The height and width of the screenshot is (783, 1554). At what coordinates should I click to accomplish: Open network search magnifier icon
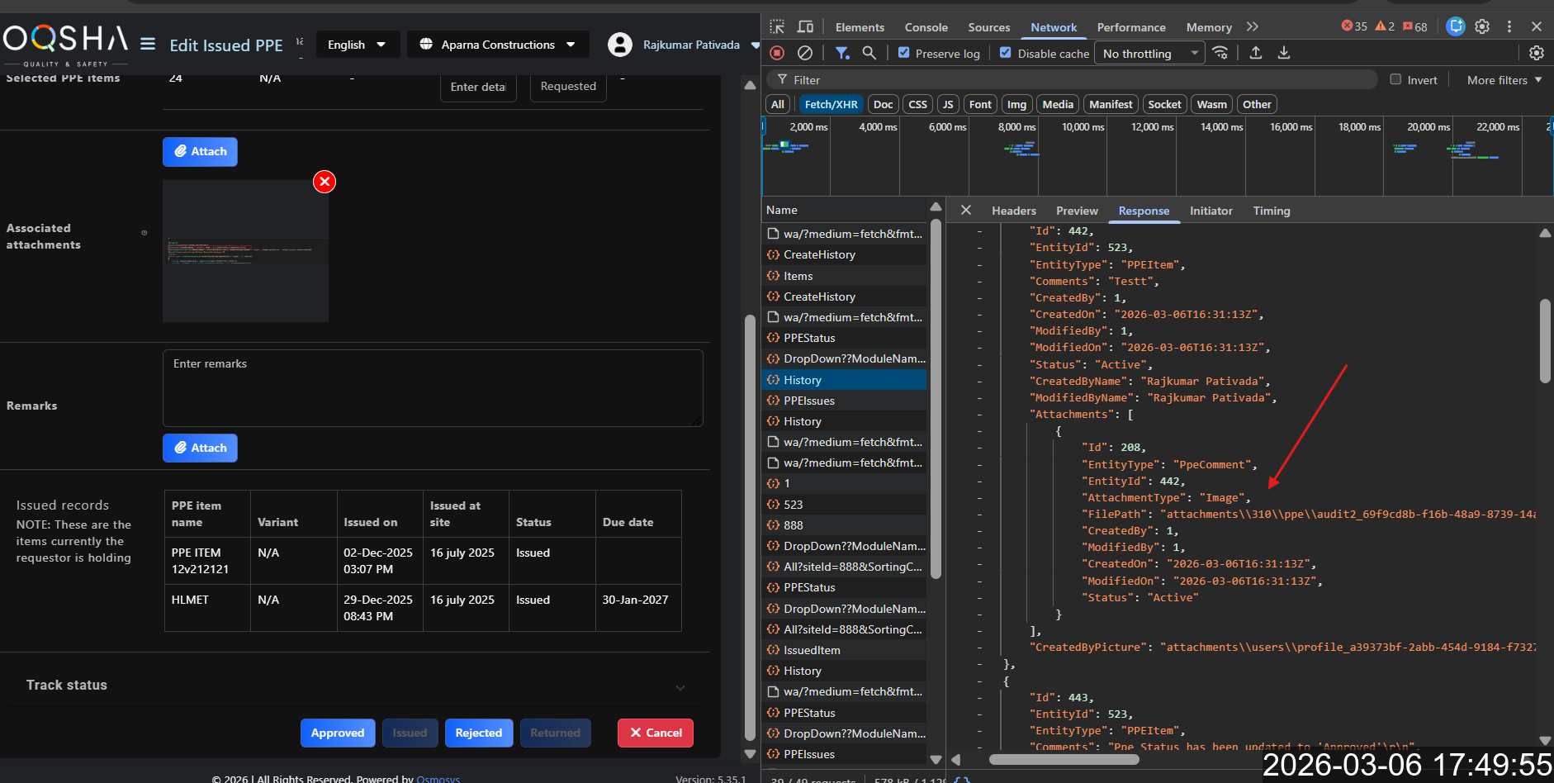coord(869,53)
